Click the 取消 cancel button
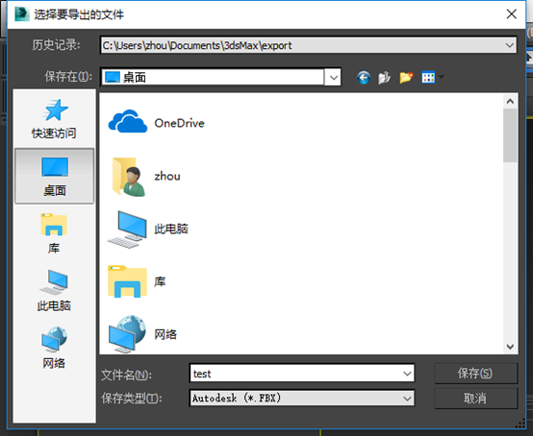The width and height of the screenshot is (533, 436). (476, 398)
